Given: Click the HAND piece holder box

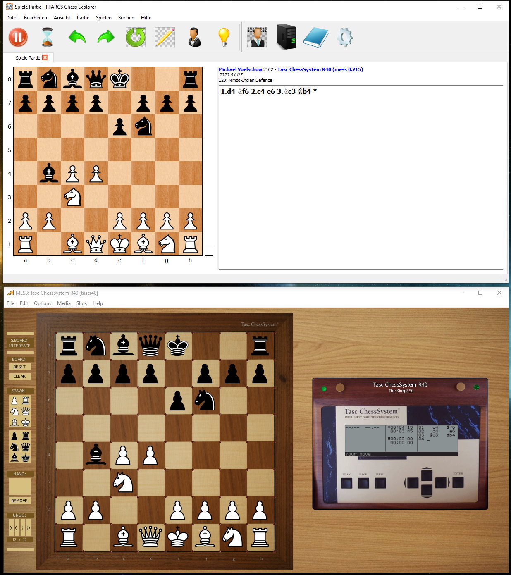Looking at the screenshot, I should point(20,487).
